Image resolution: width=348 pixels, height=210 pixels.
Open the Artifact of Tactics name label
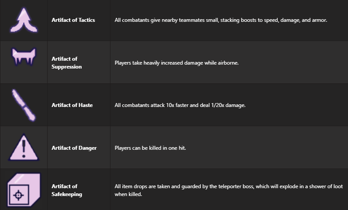(73, 20)
